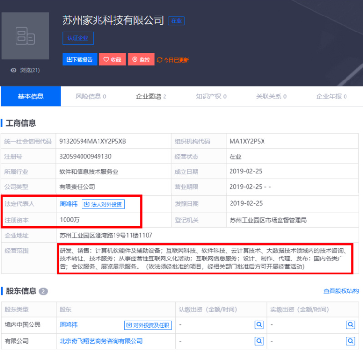Click the 法人对外投资 button

[x=103, y=204]
